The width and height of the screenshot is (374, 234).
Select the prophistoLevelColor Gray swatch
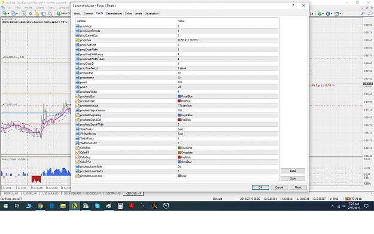[179, 176]
